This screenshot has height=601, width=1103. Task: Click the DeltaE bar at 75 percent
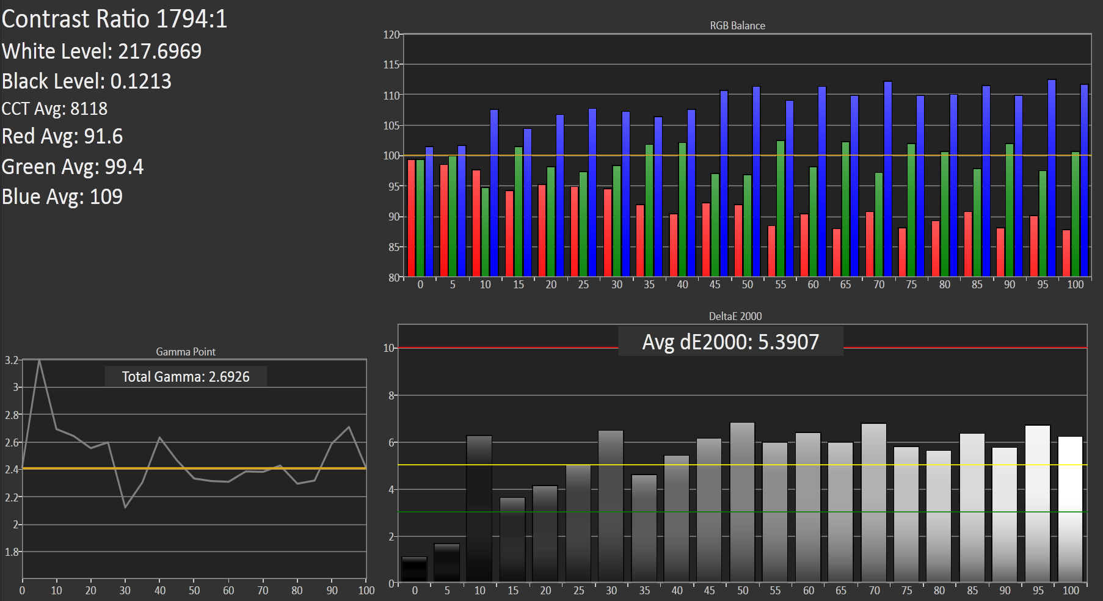coord(906,514)
